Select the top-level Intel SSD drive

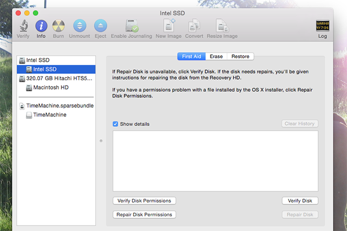click(x=56, y=60)
